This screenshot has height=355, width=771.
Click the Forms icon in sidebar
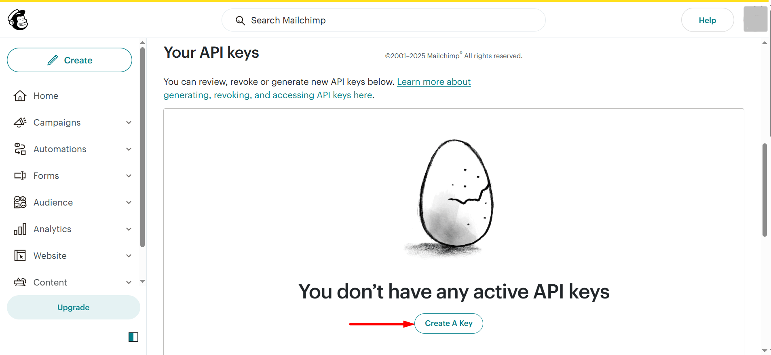pos(20,176)
